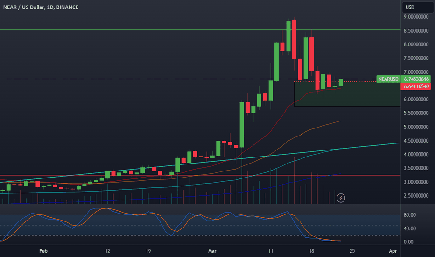
Task: Click the 25 date label on time axis
Action: (x=352, y=251)
